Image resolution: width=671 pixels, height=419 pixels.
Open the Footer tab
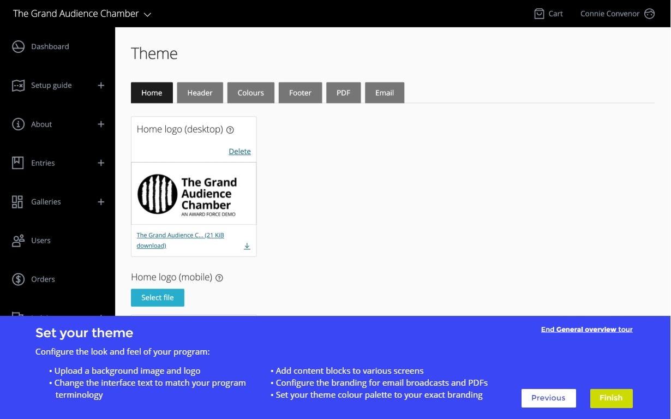300,93
